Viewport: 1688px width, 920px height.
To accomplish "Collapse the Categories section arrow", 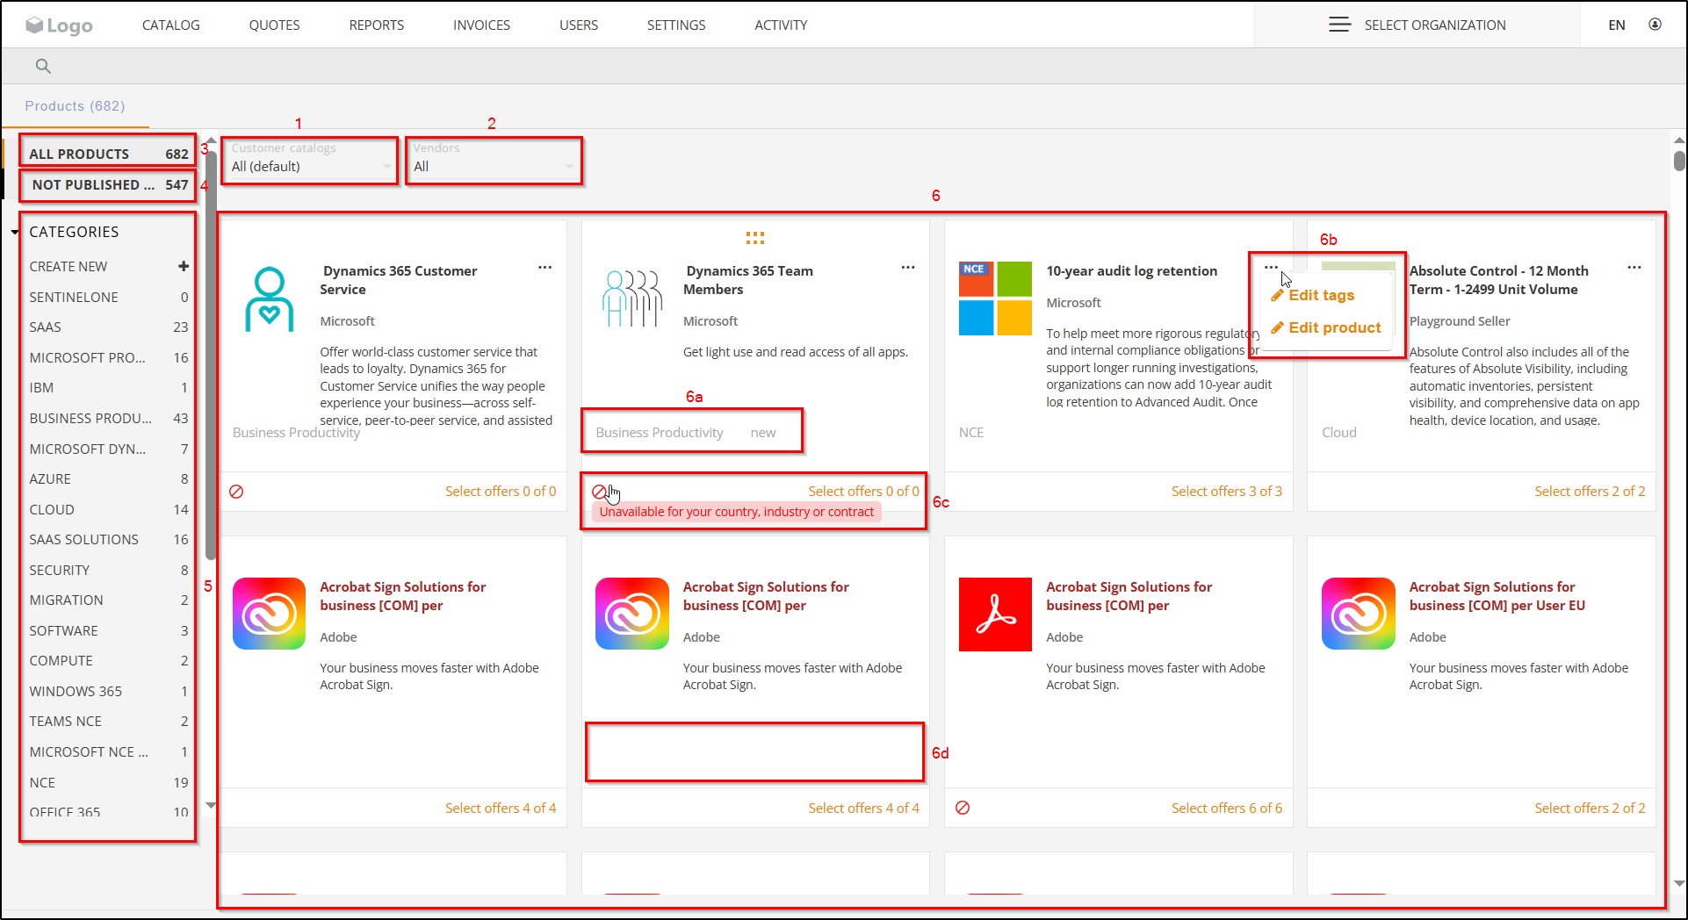I will (15, 233).
